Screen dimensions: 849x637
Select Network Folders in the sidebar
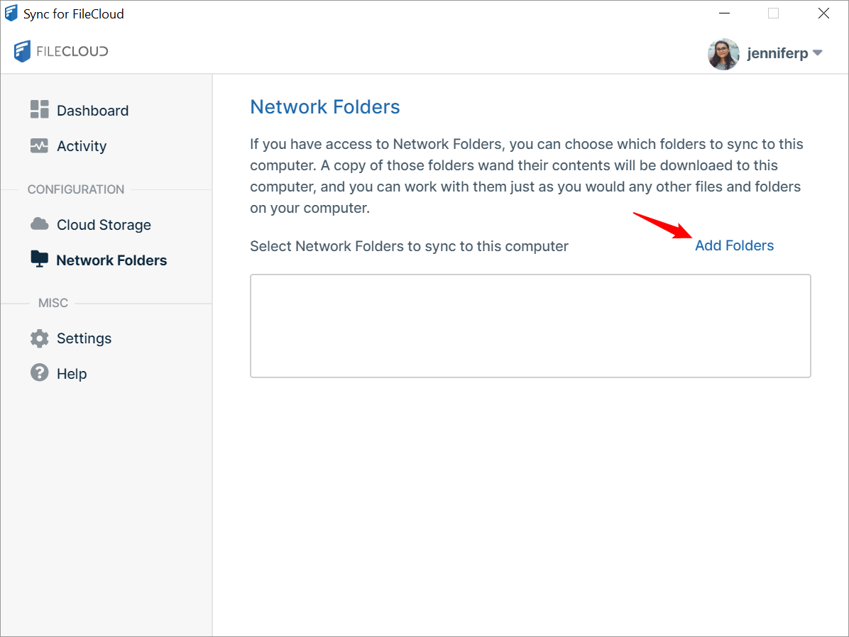pyautogui.click(x=111, y=260)
